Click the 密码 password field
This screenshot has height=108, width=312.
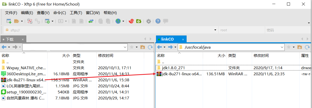pyautogui.click(x=288, y=30)
